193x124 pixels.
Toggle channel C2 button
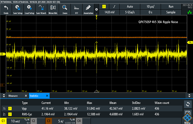click(33, 121)
